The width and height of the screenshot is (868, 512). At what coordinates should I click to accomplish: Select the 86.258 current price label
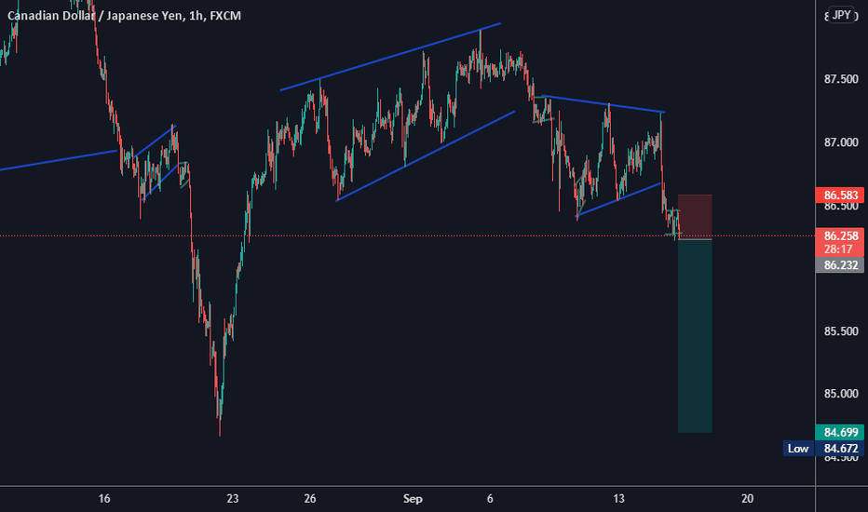point(840,236)
